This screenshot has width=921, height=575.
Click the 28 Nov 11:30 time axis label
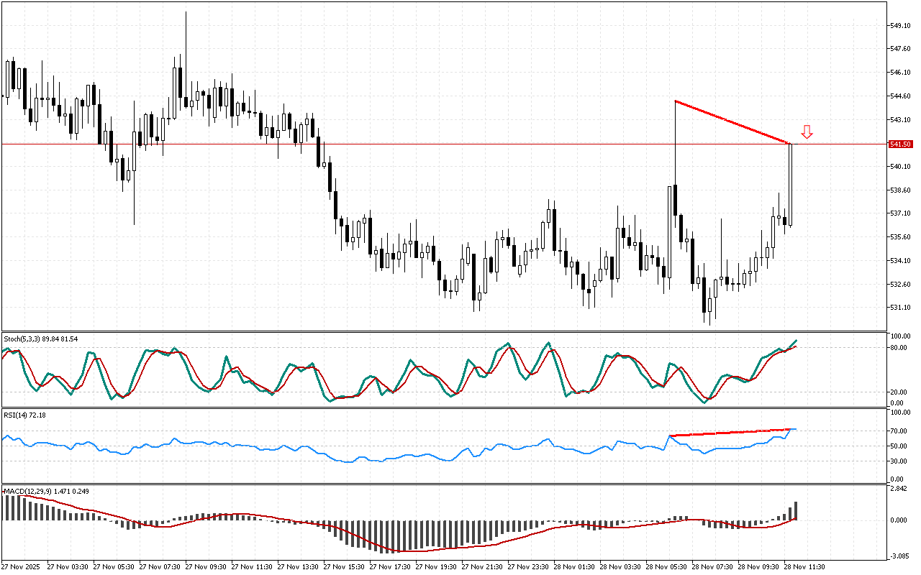click(x=804, y=566)
